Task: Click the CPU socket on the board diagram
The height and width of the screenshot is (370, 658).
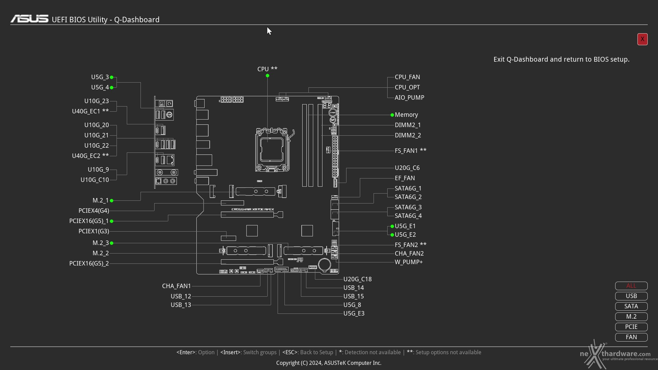Action: (x=272, y=150)
